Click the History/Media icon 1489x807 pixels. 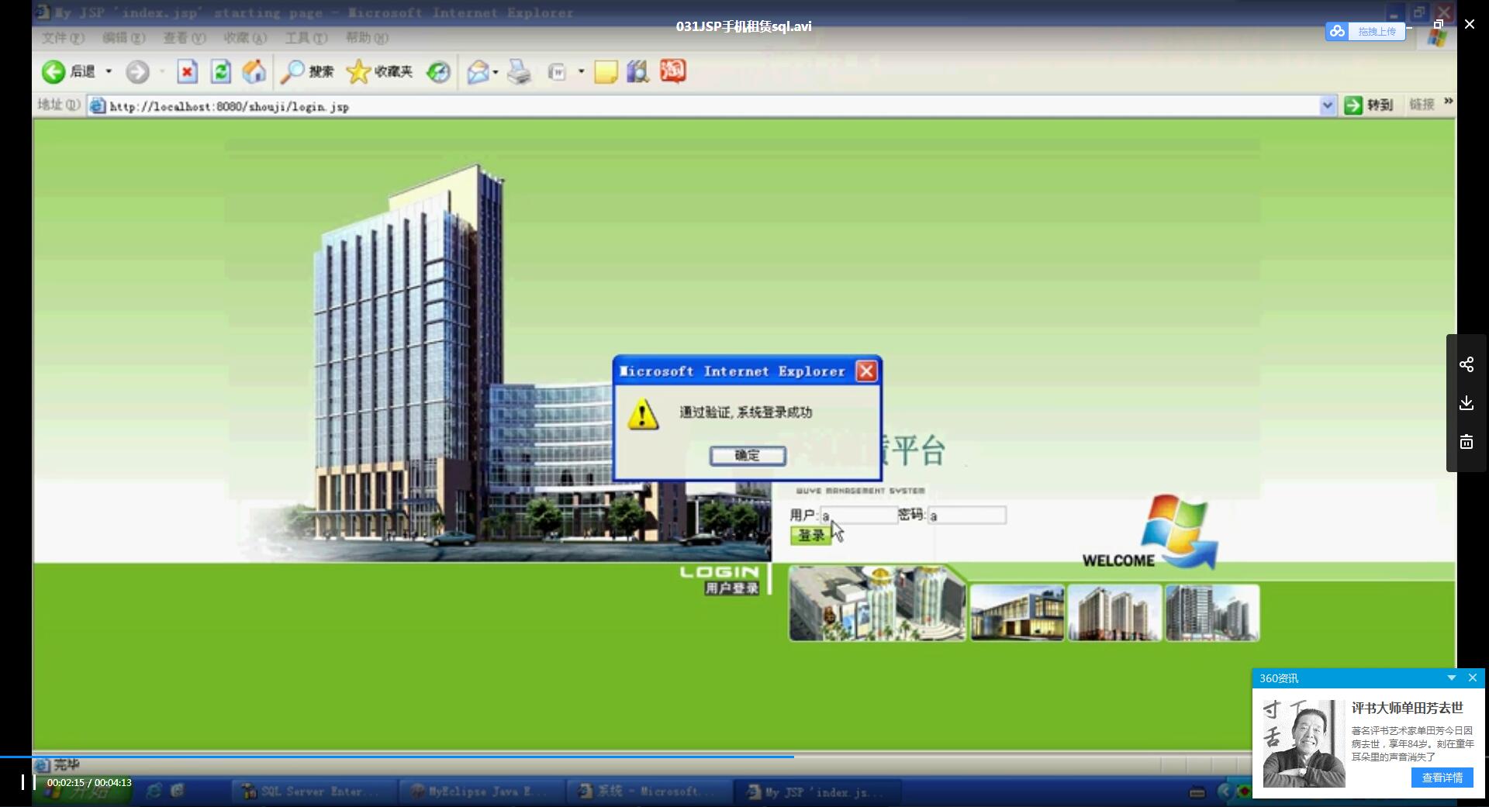click(x=438, y=72)
